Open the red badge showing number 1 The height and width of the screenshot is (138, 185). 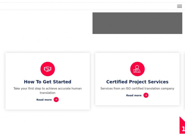[182, 125]
